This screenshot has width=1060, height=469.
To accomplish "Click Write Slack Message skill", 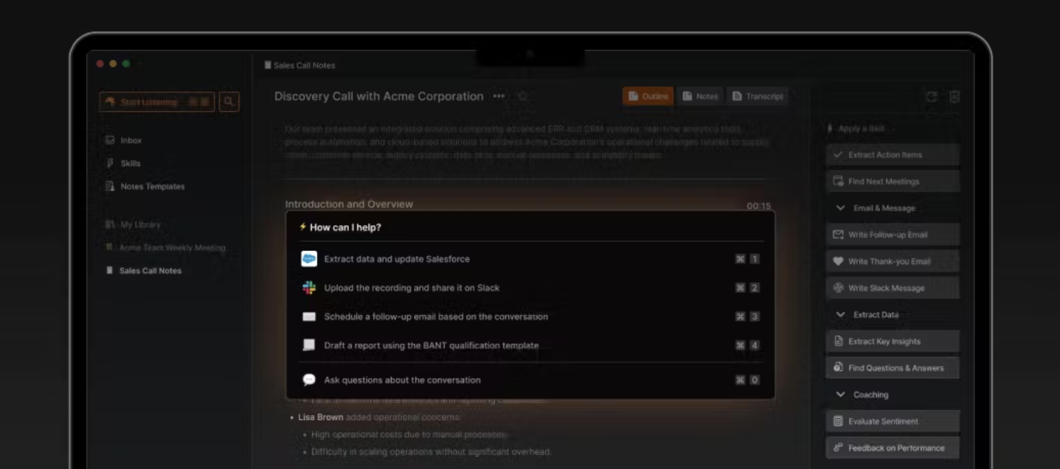I will point(893,288).
